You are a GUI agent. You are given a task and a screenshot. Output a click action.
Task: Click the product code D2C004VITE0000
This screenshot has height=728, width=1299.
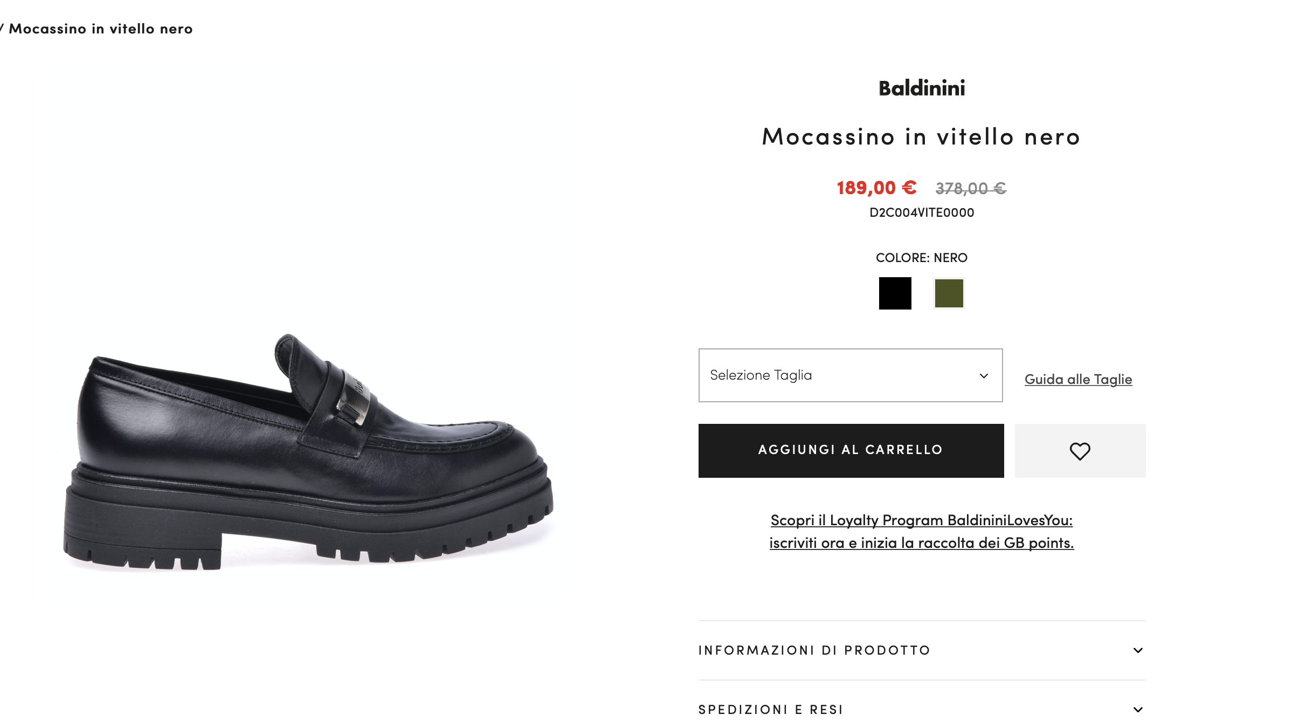tap(922, 213)
